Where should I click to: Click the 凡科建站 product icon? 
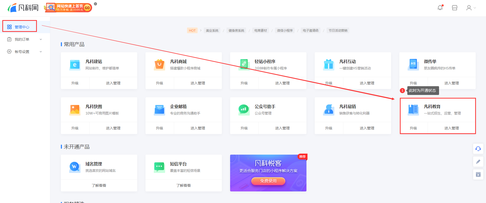75,65
